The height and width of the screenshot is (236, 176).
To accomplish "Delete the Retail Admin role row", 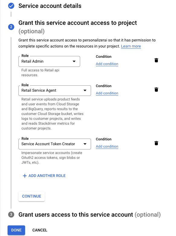I will (156, 60).
